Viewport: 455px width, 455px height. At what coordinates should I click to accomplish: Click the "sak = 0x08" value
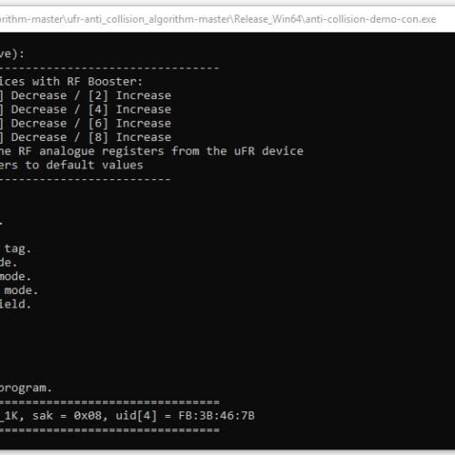pyautogui.click(x=66, y=416)
